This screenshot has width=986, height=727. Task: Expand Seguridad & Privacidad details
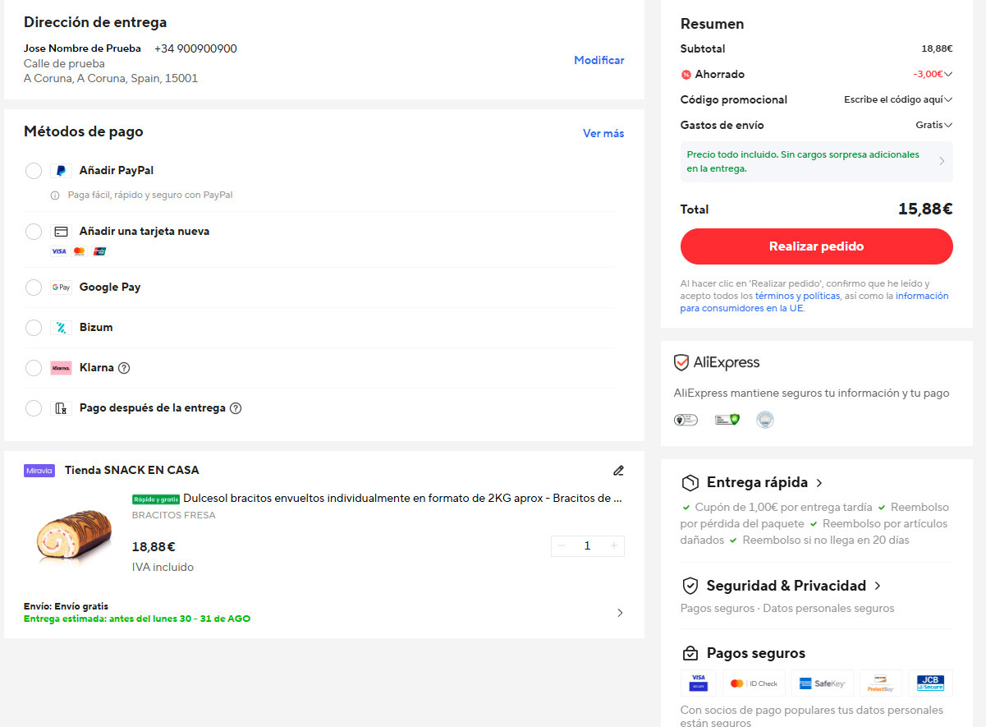tap(878, 587)
